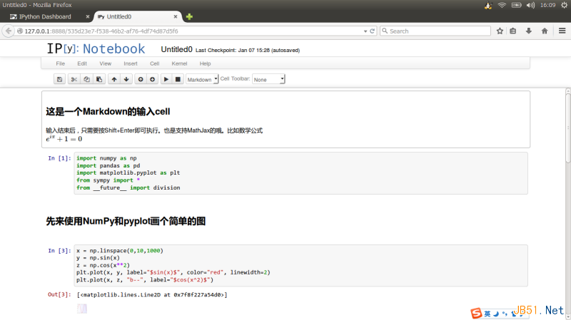Open the Help menu

click(205, 63)
